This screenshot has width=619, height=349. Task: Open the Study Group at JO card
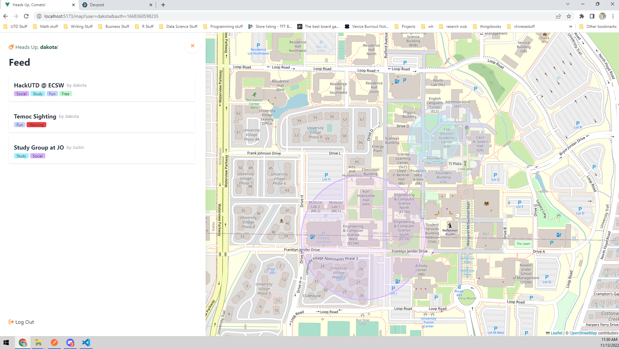pos(102,151)
